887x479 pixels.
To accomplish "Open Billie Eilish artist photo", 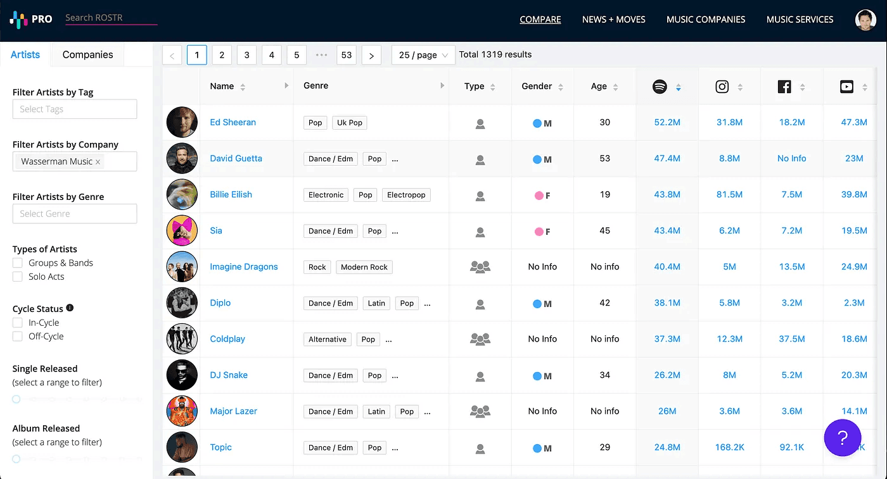I will [182, 194].
